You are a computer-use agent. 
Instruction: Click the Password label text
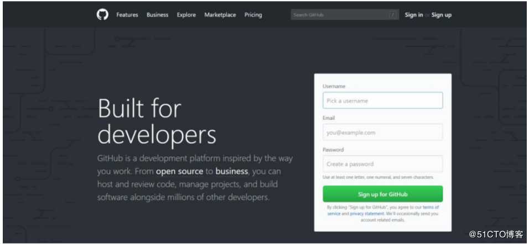(333, 150)
